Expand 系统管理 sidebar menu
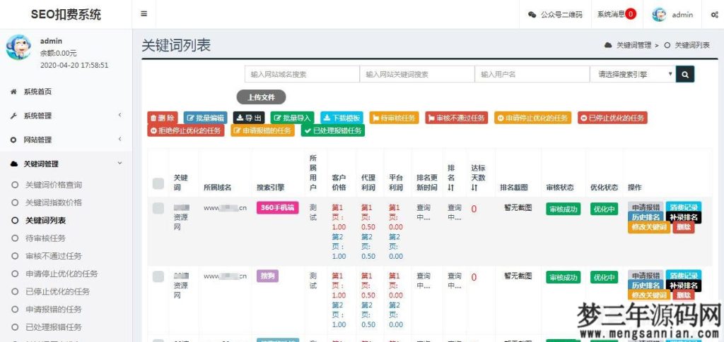This screenshot has height=342, width=724. [x=66, y=116]
